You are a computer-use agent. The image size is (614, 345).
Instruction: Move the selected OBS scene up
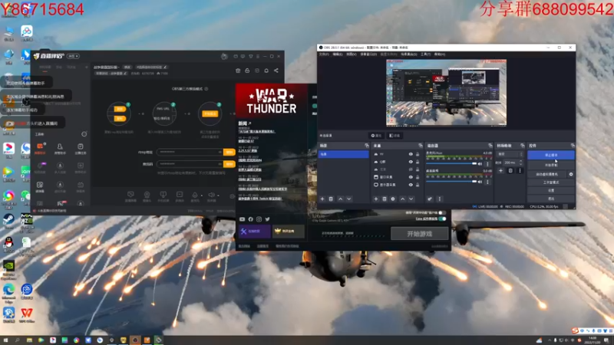[340, 199]
